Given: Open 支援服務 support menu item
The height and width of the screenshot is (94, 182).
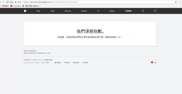Looking at the screenshot, I should [128, 11].
